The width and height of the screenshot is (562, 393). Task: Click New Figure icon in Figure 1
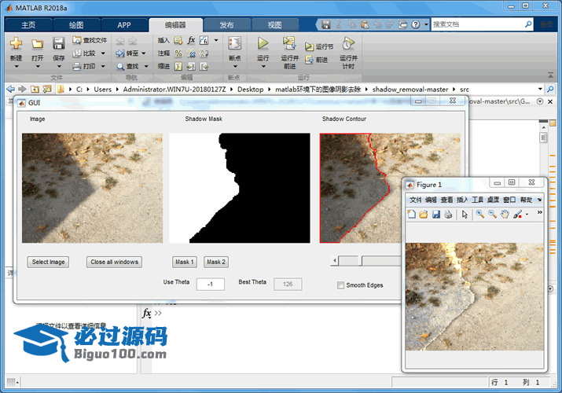click(x=411, y=215)
